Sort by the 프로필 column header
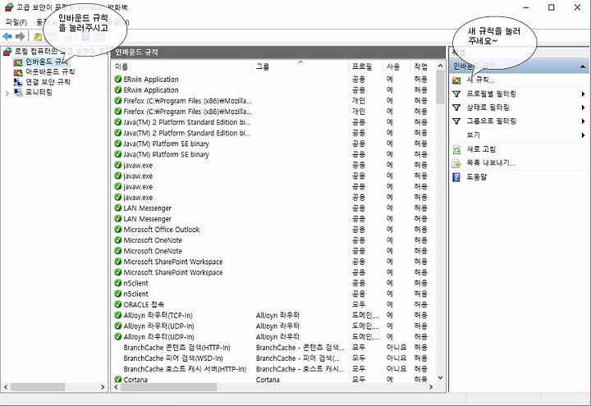The height and width of the screenshot is (406, 591). pos(364,66)
